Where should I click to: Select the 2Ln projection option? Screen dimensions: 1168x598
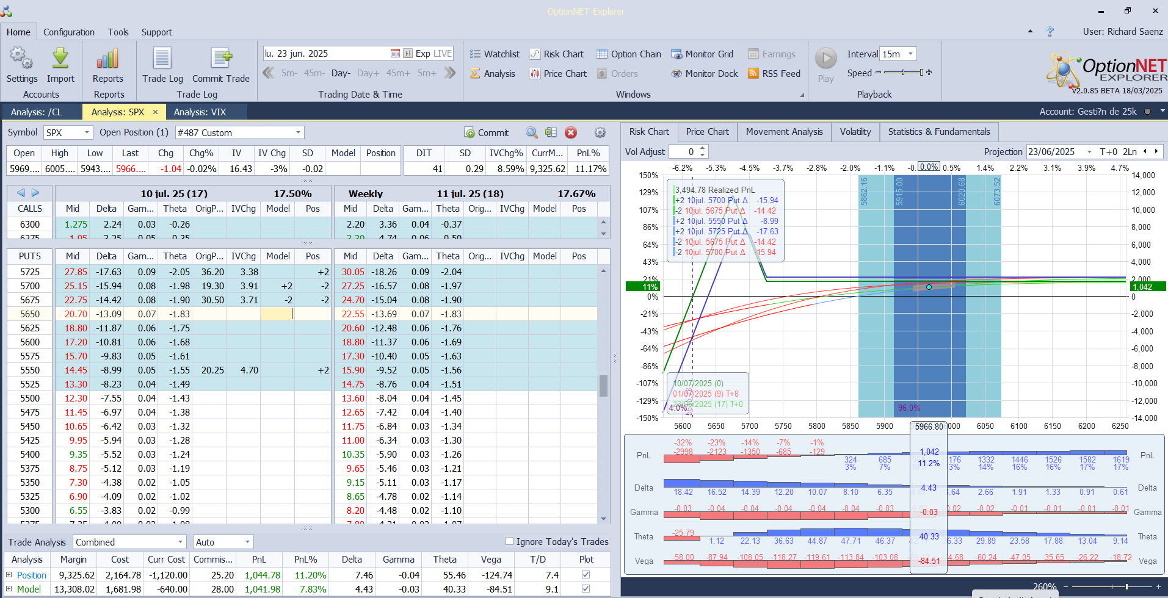[1130, 151]
